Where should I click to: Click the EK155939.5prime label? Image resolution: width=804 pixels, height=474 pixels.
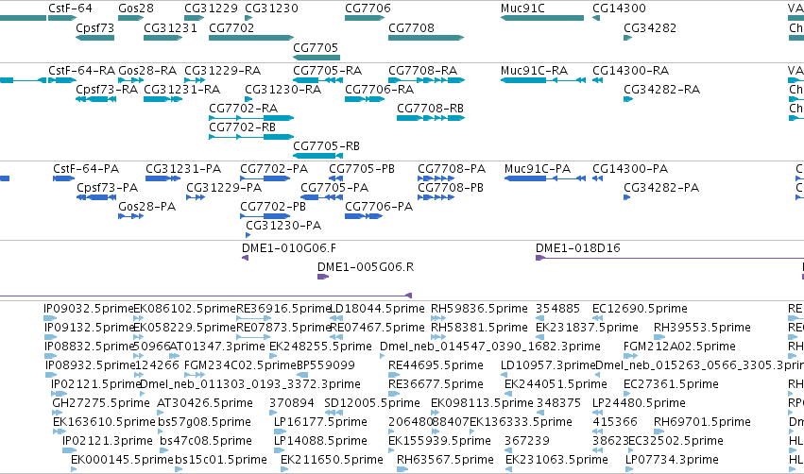(440, 441)
